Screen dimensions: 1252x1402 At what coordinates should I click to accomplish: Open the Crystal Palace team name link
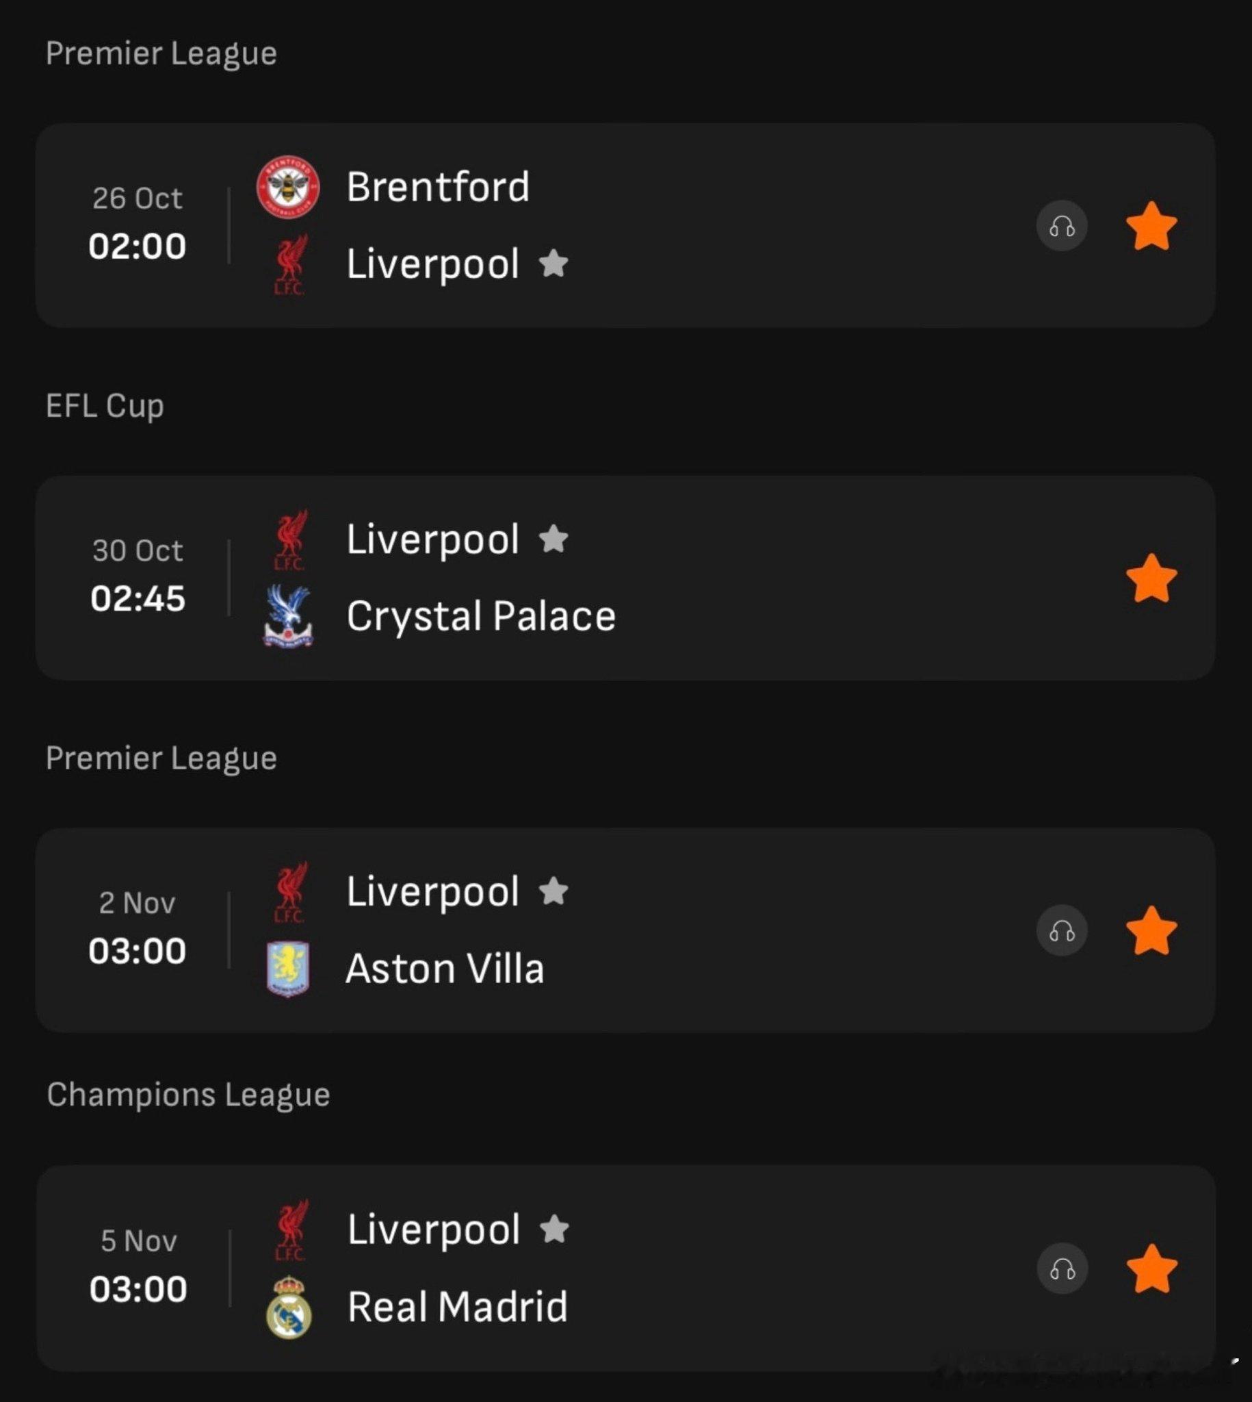[x=480, y=616]
